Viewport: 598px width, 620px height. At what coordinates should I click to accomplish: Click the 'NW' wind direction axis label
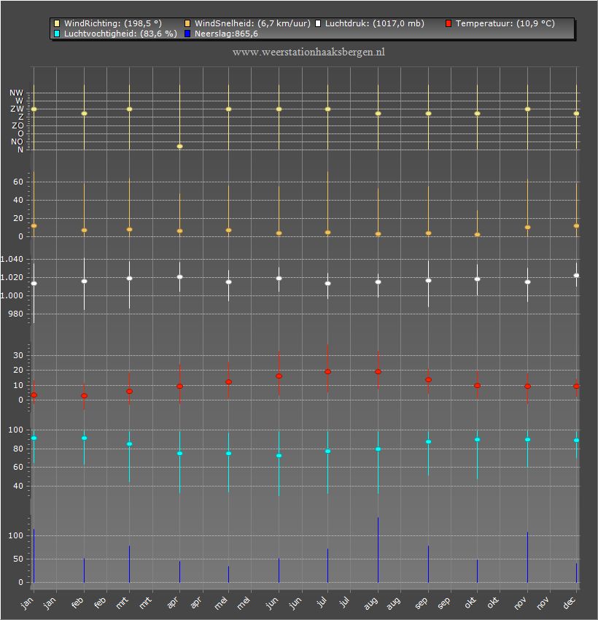pyautogui.click(x=17, y=93)
